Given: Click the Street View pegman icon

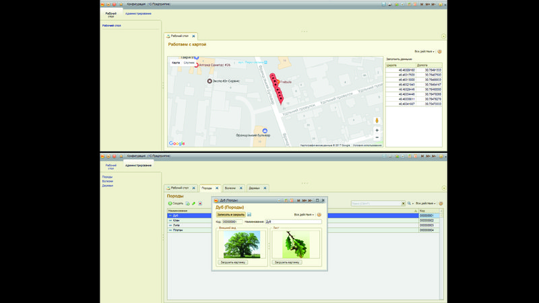Looking at the screenshot, I should coord(377,120).
